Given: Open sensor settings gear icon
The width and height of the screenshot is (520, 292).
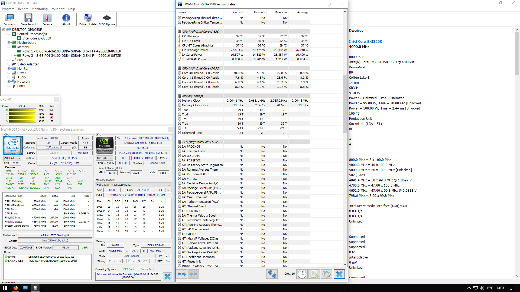Looking at the screenshot, I should coord(327,274).
